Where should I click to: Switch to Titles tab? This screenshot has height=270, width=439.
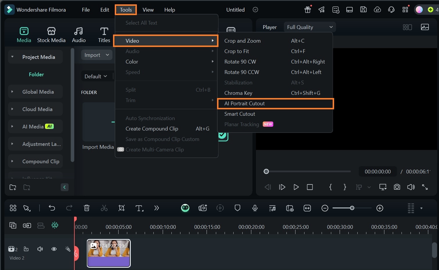click(x=104, y=35)
